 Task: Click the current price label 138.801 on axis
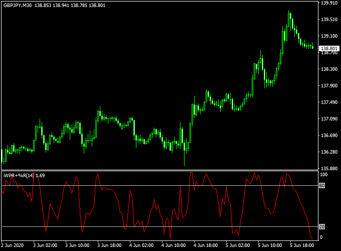[x=329, y=48]
